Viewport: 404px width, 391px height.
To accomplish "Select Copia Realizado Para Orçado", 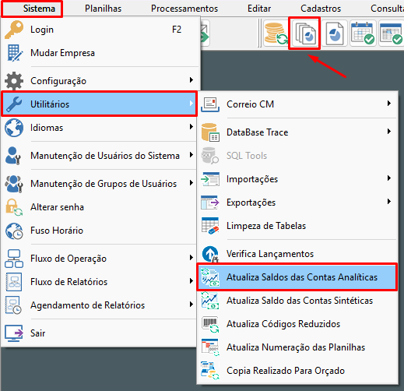I will click(x=297, y=371).
